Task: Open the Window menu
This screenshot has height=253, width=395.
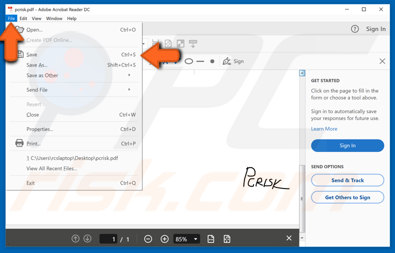Action: (54, 18)
